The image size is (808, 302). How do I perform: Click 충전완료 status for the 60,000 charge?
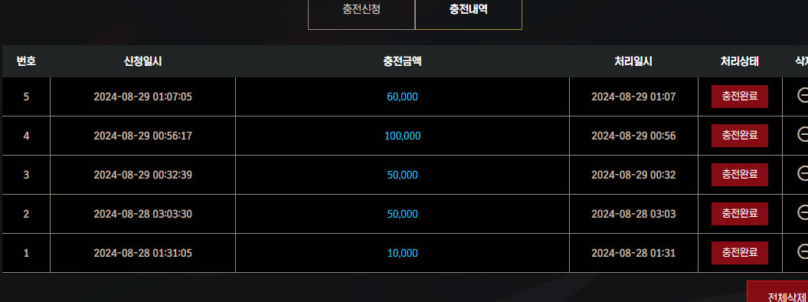(740, 97)
